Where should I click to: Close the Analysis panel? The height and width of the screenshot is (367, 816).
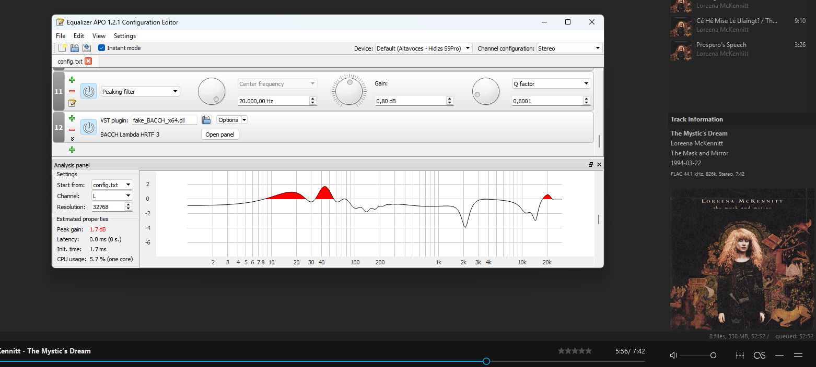click(x=599, y=165)
